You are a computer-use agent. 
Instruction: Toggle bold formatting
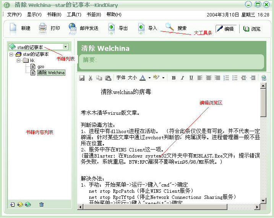click(173, 78)
